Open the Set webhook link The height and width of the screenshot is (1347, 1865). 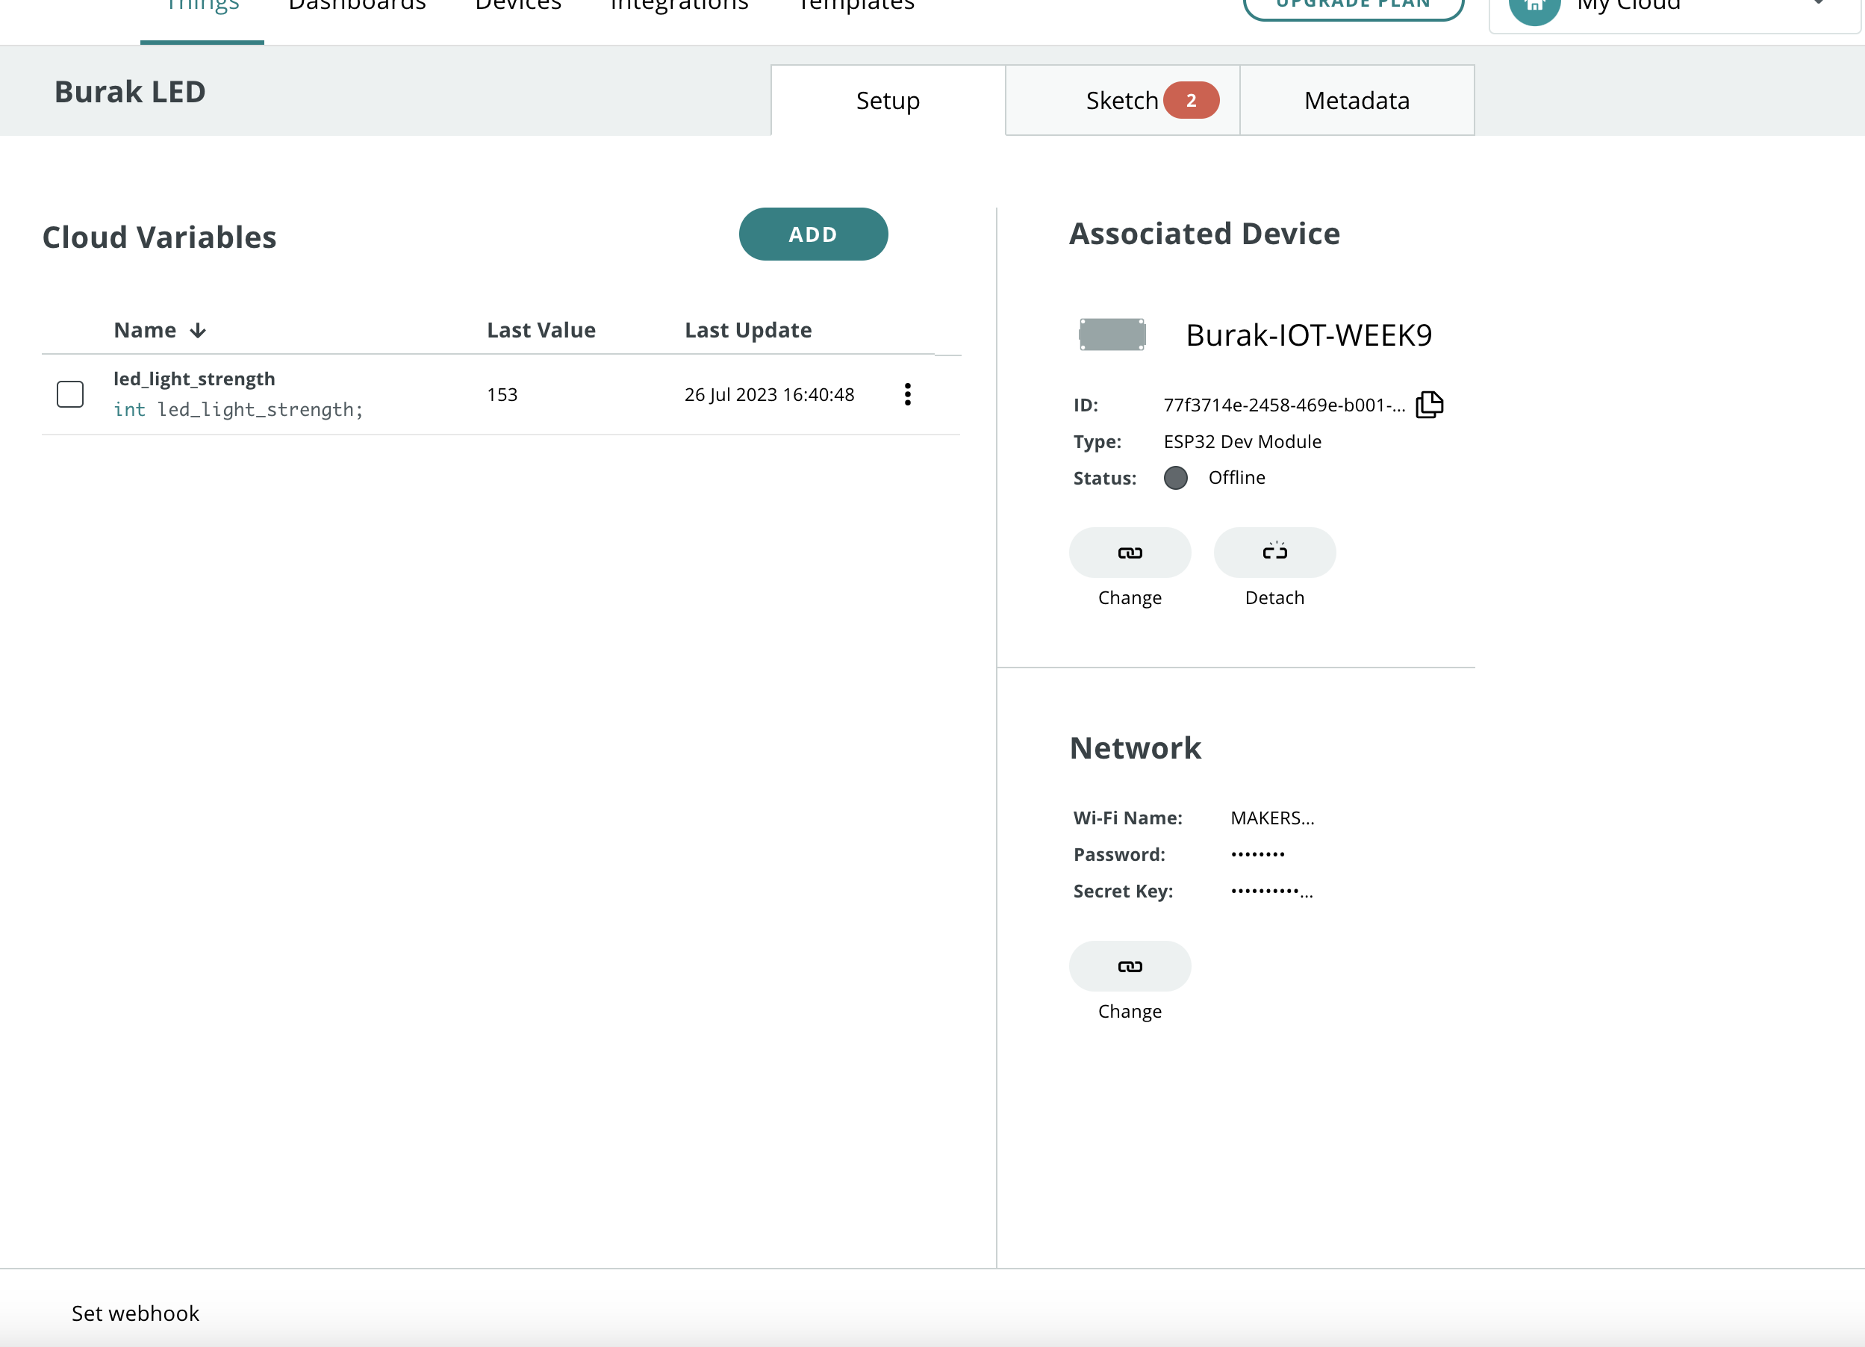pos(136,1313)
